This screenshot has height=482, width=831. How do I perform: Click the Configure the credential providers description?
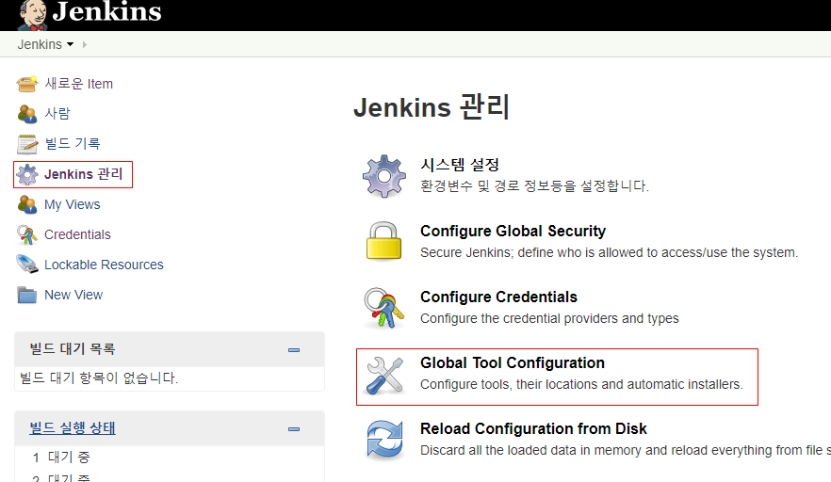(549, 318)
